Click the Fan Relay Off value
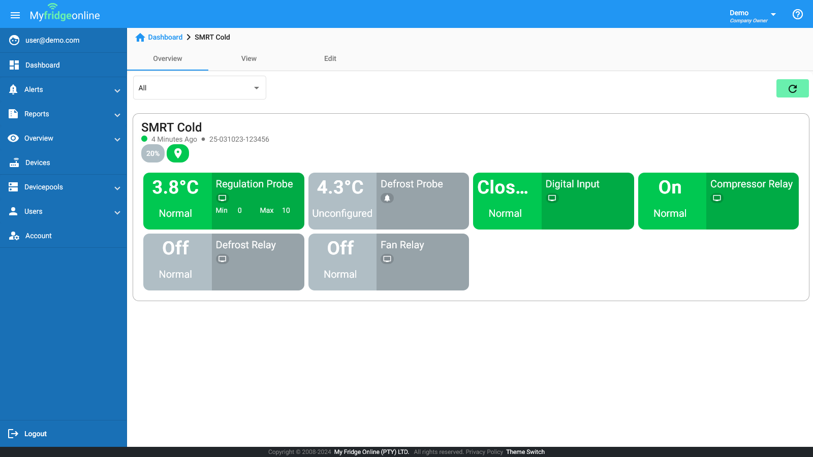813x457 pixels. click(x=340, y=248)
